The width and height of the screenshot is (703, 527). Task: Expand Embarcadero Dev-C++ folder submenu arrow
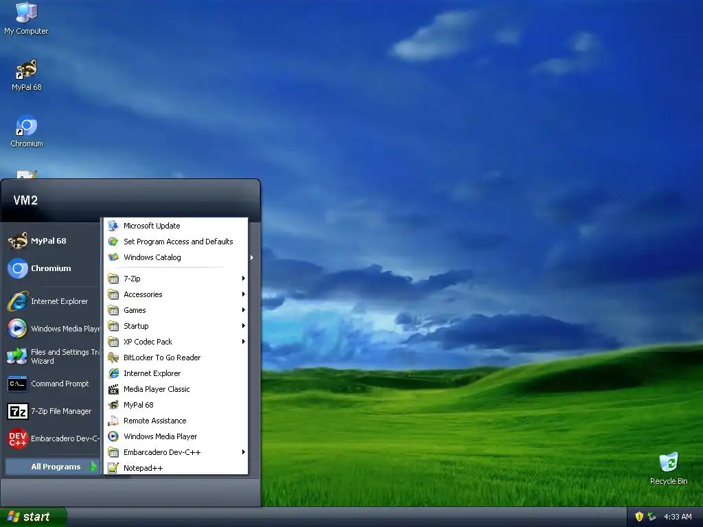pyautogui.click(x=244, y=452)
